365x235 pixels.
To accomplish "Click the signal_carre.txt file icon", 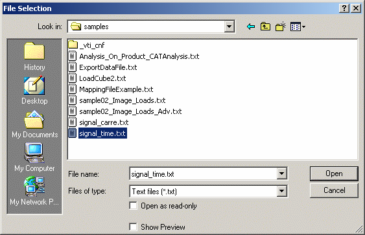I will pos(73,122).
